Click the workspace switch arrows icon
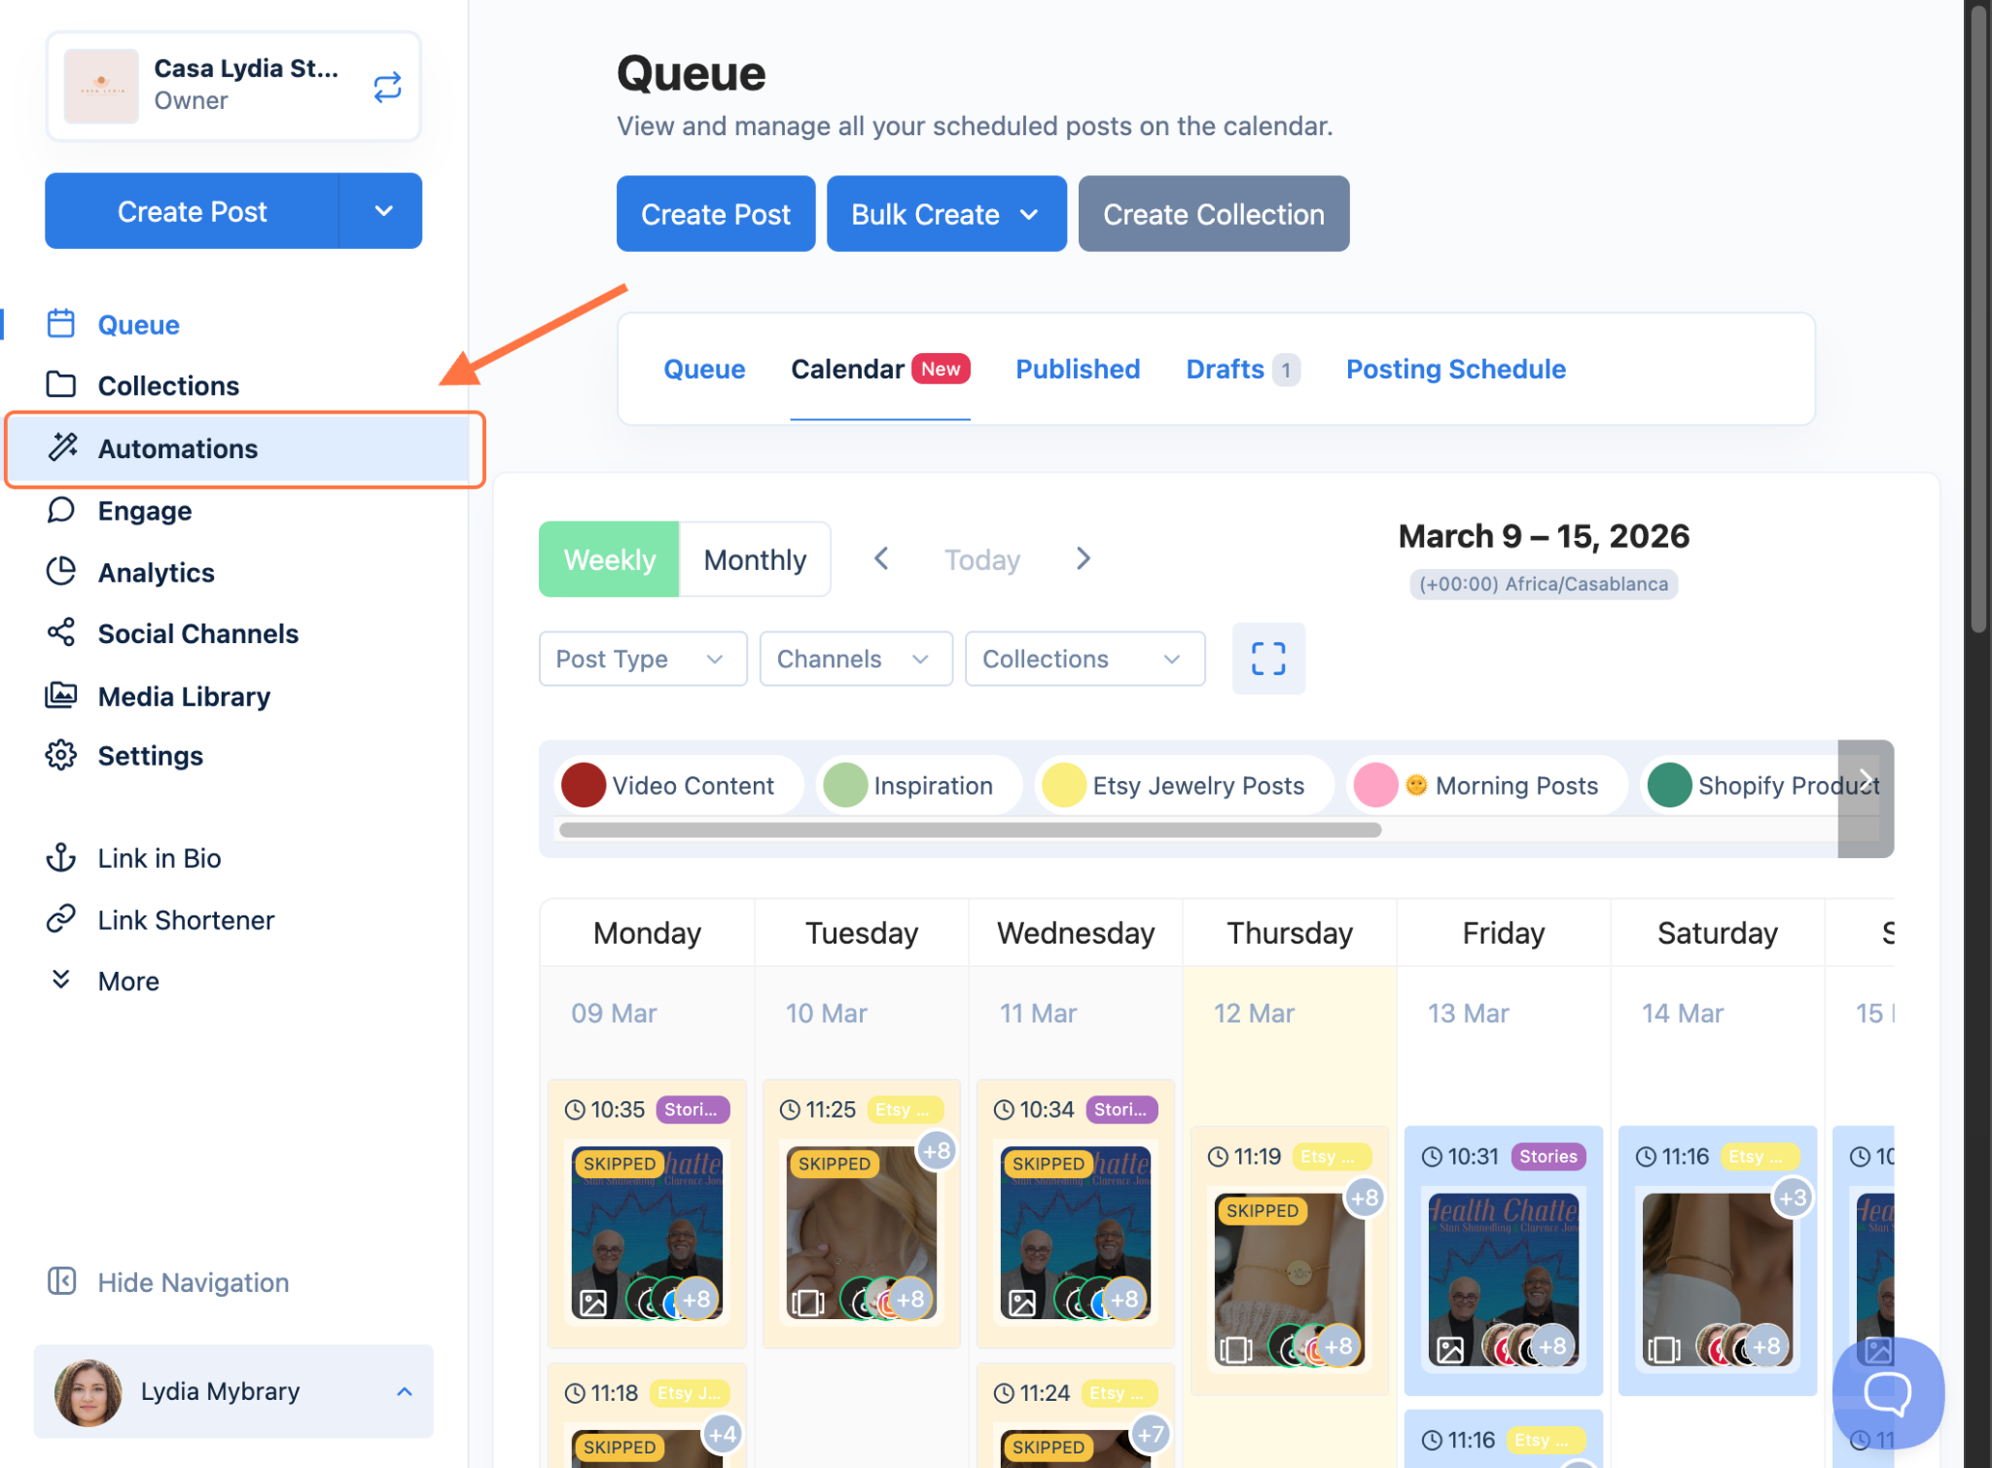 387,88
